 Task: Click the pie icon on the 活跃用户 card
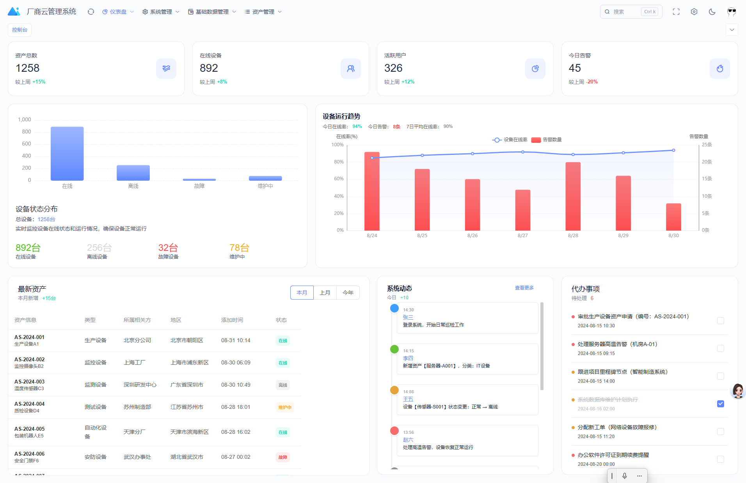coord(535,69)
